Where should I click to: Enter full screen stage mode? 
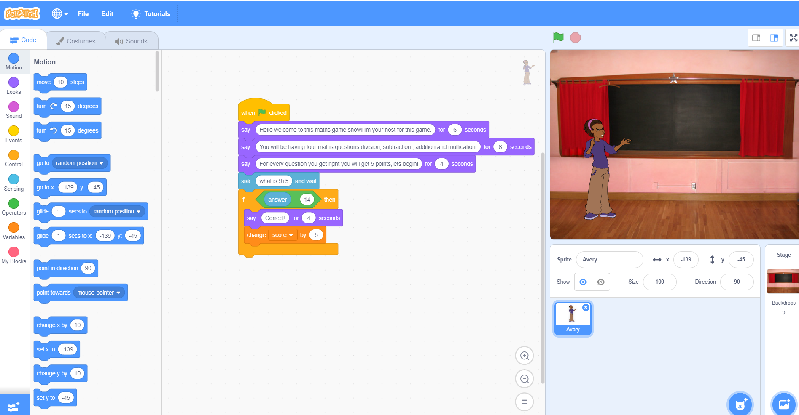point(793,38)
